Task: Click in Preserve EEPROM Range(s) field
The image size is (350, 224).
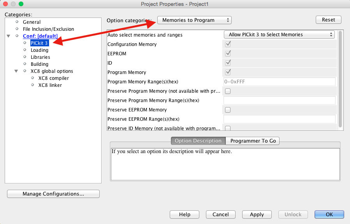Action: pyautogui.click(x=279, y=119)
